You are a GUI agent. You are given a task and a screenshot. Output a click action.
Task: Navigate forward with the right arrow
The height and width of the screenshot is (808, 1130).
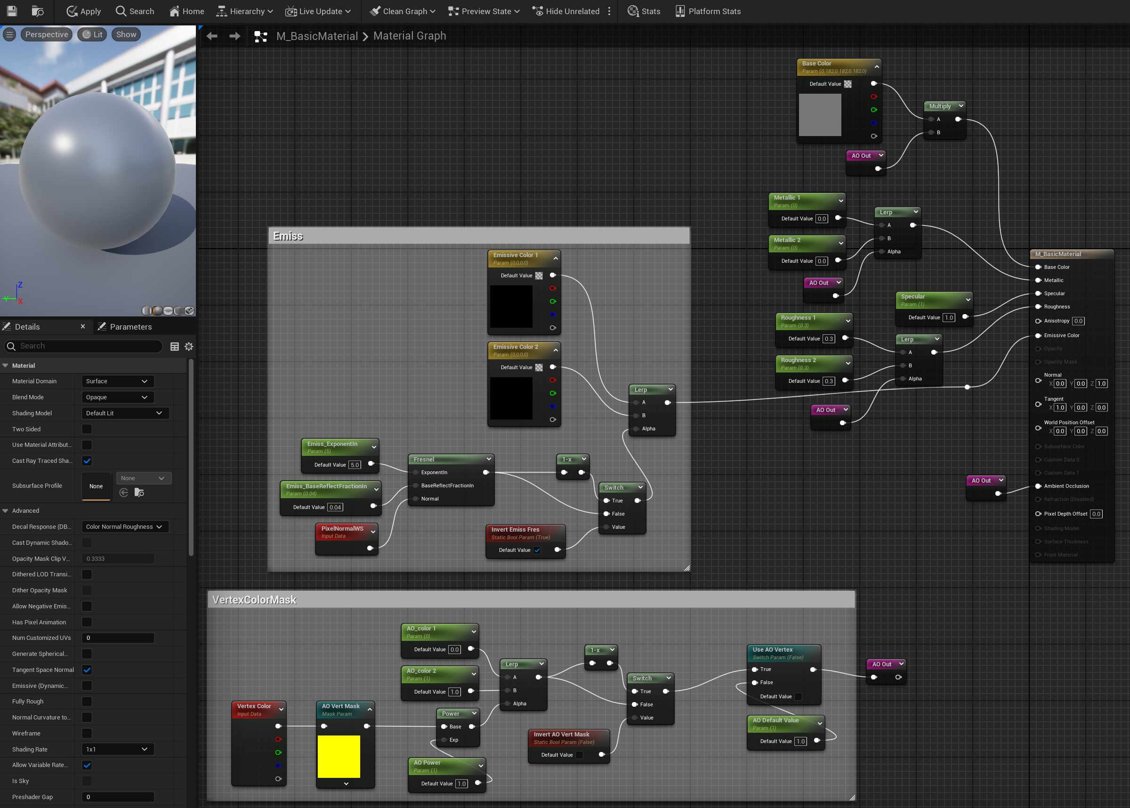click(x=235, y=36)
